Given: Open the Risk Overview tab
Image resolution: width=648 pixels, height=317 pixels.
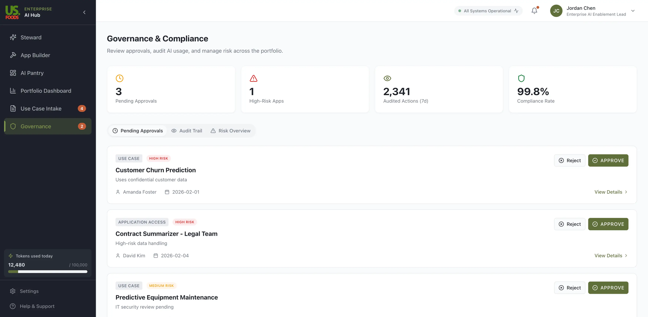Looking at the screenshot, I should coord(231,130).
